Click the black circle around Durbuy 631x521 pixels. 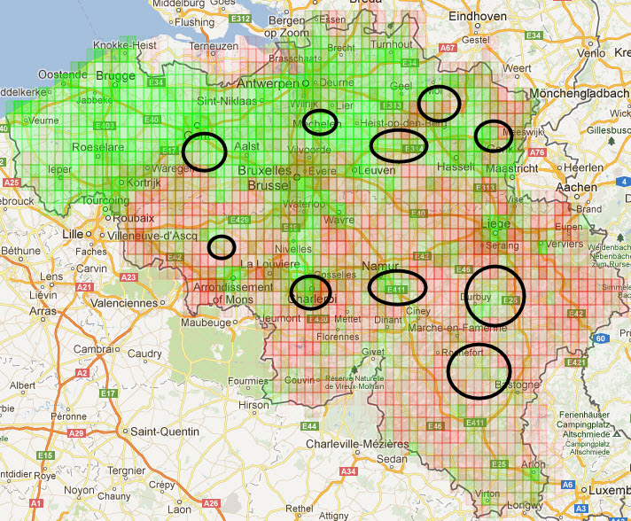(495, 295)
